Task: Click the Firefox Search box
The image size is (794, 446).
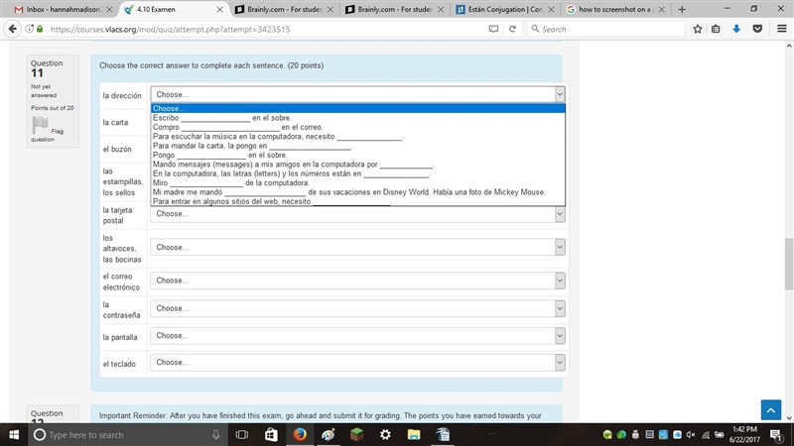Action: pyautogui.click(x=605, y=29)
